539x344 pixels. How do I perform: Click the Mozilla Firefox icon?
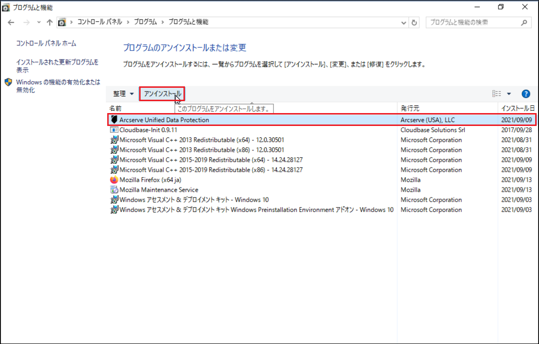click(114, 179)
